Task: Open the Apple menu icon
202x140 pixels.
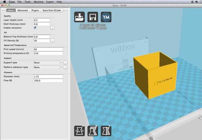Action: click(x=4, y=2)
